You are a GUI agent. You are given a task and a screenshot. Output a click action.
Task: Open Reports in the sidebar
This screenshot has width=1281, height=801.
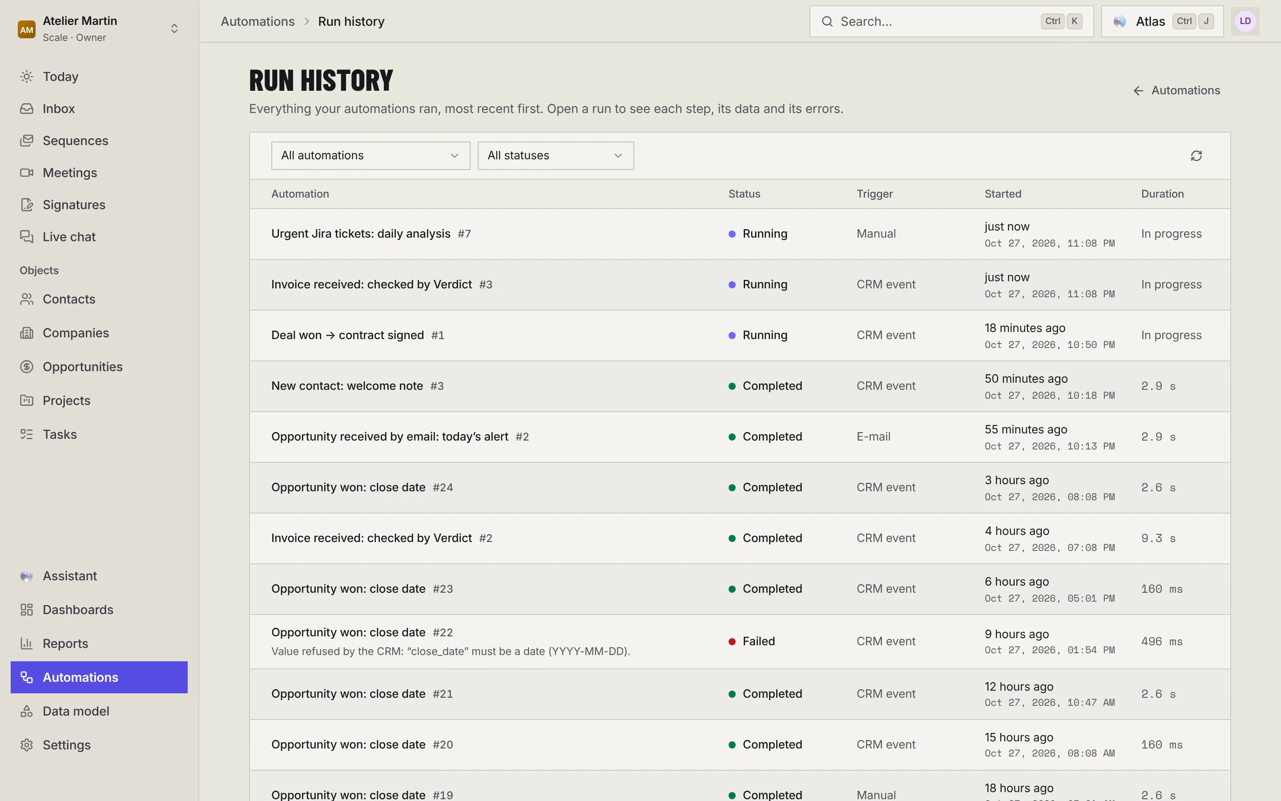tap(99, 643)
